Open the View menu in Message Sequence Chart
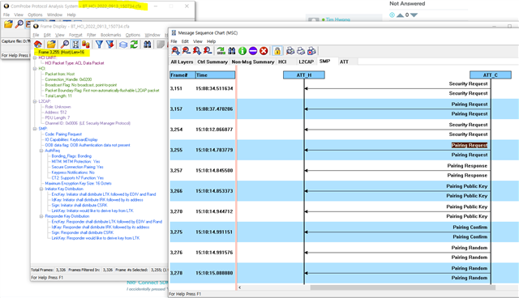Viewport: 519px width, 298px height. tap(198, 41)
